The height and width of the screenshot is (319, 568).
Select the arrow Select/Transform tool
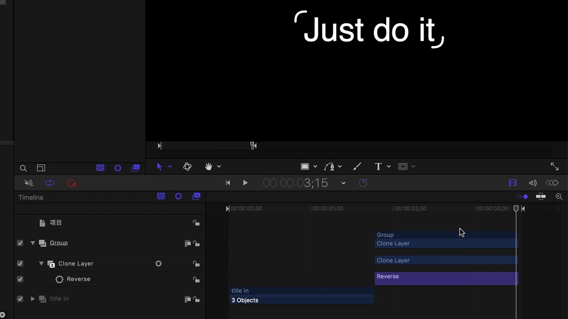pyautogui.click(x=159, y=167)
